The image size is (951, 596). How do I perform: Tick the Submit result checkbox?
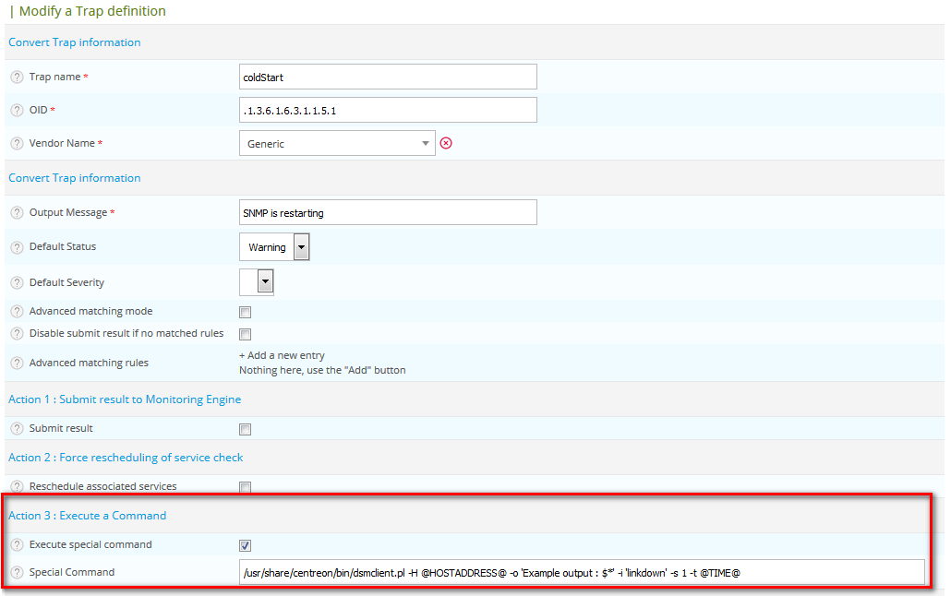pos(246,429)
